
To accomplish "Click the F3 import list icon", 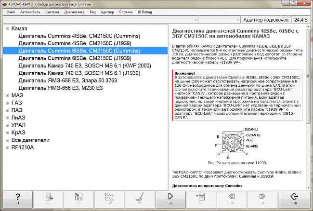I will [78, 199].
